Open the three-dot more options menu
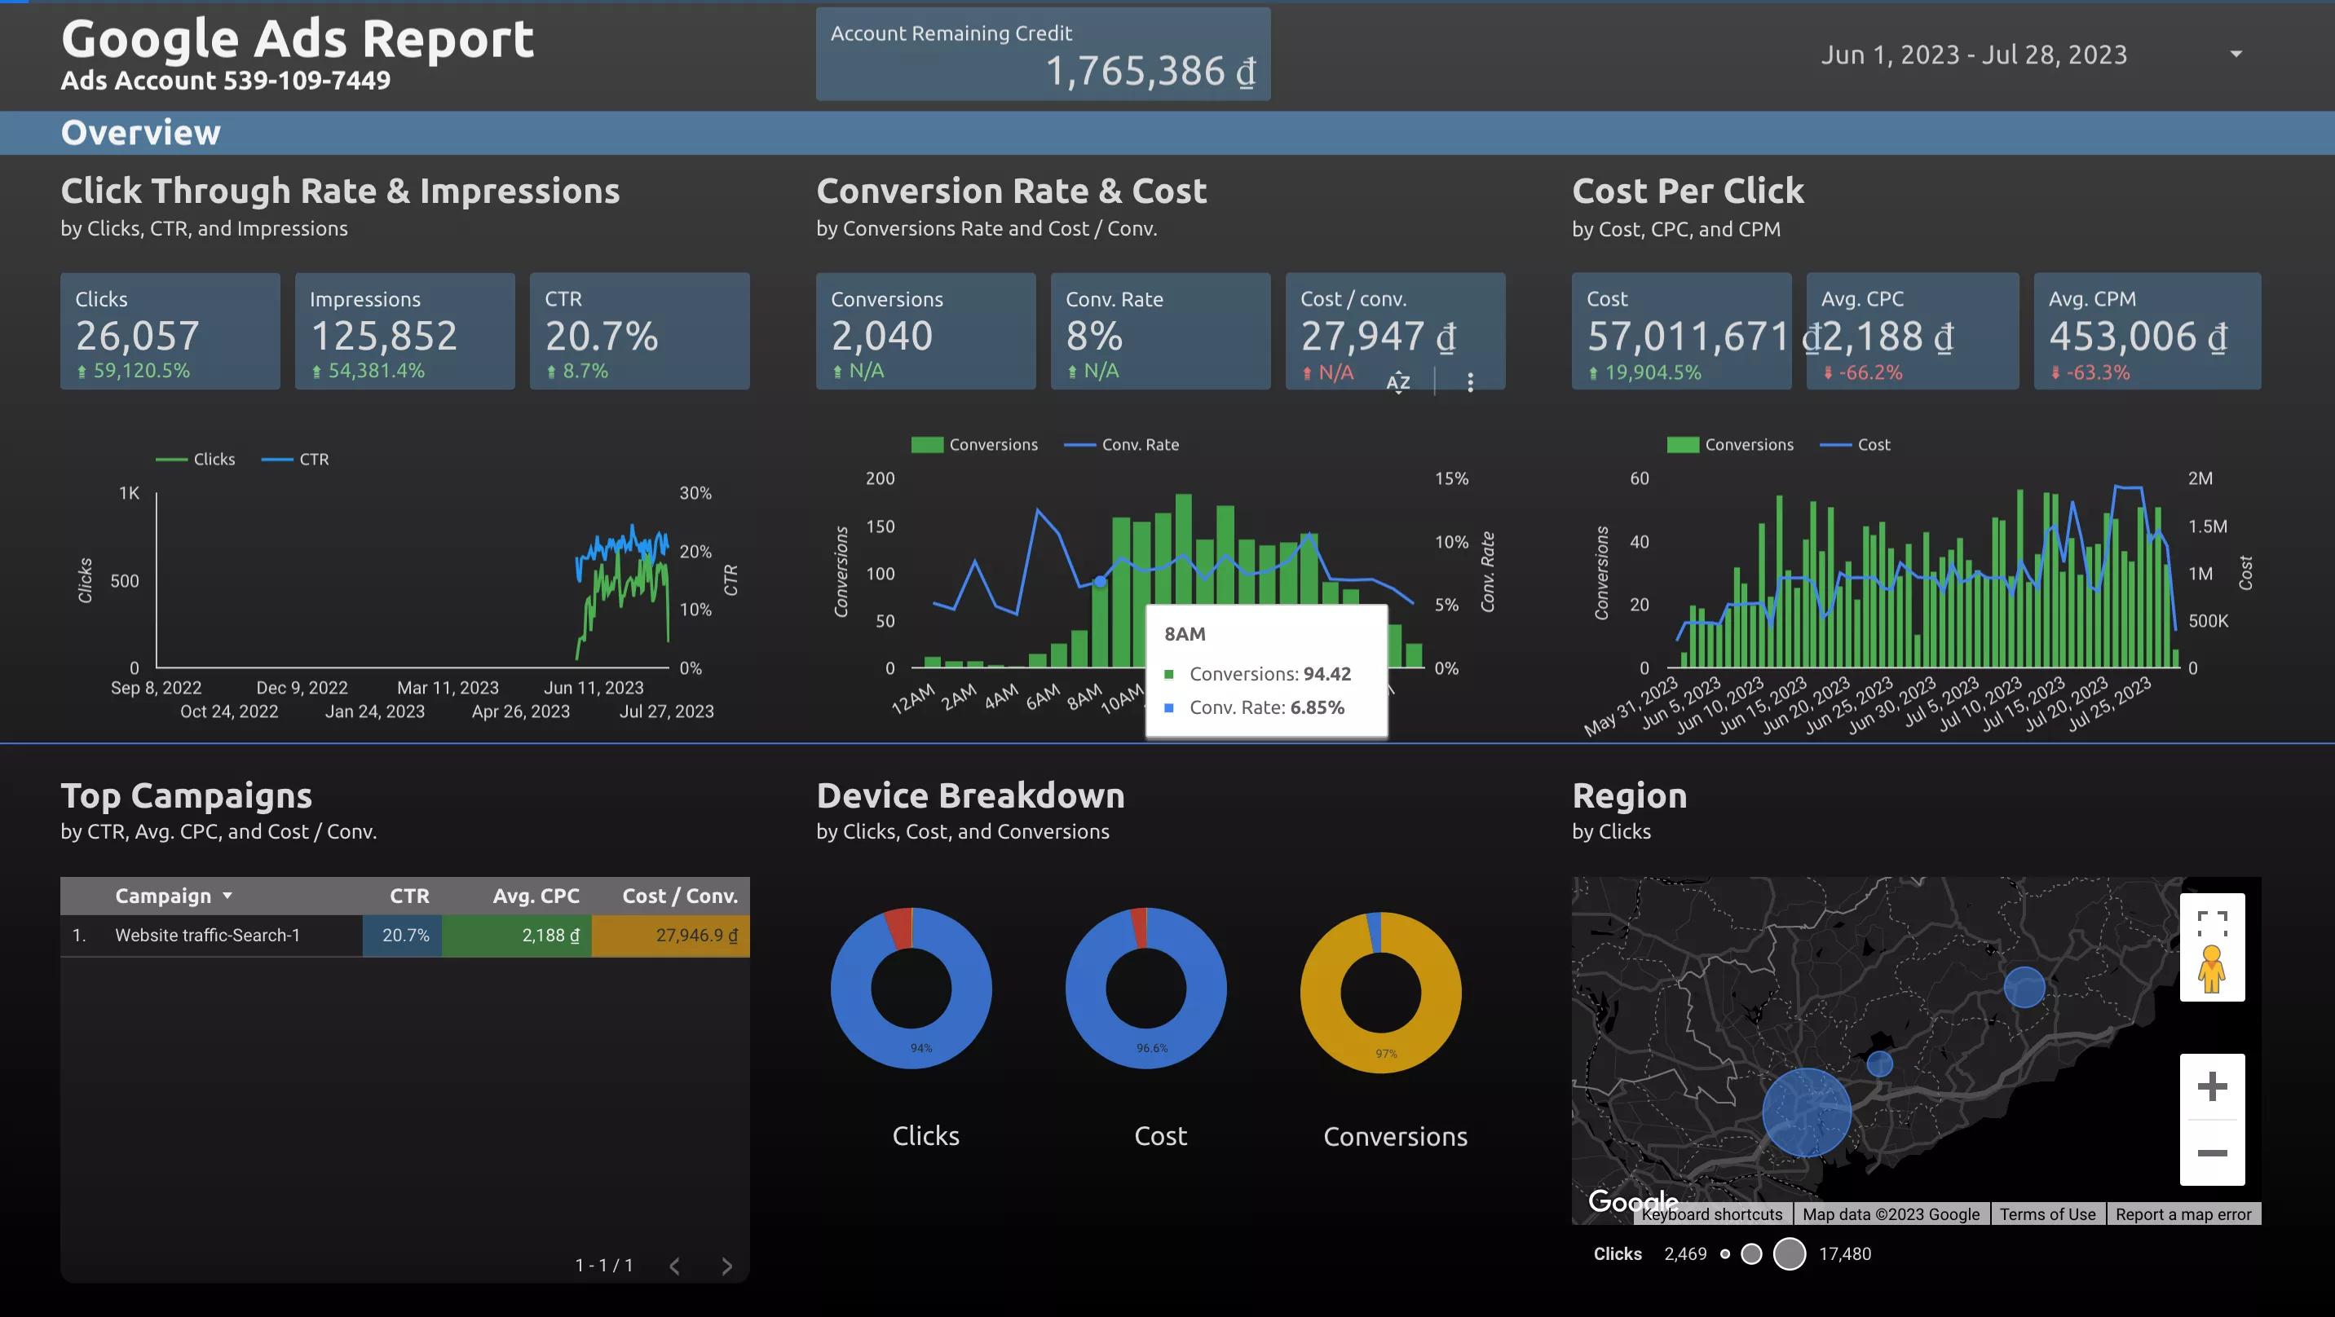The height and width of the screenshot is (1317, 2335). [x=1470, y=382]
